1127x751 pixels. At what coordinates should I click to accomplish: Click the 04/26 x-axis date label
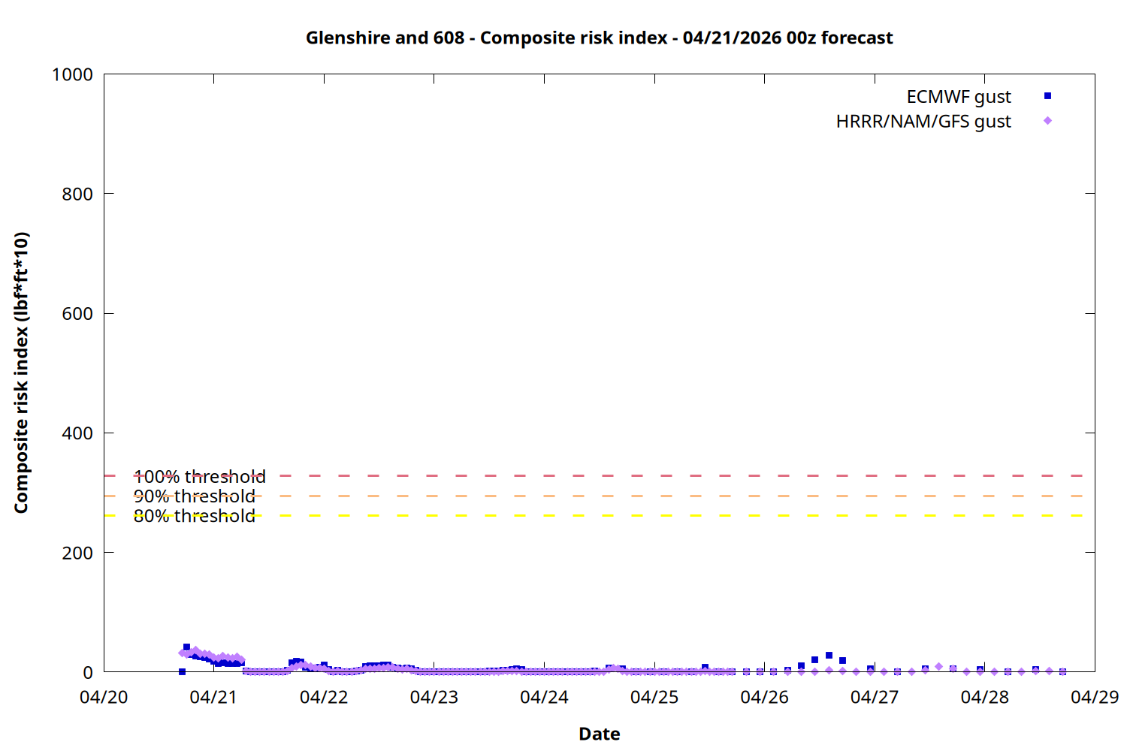(x=764, y=697)
